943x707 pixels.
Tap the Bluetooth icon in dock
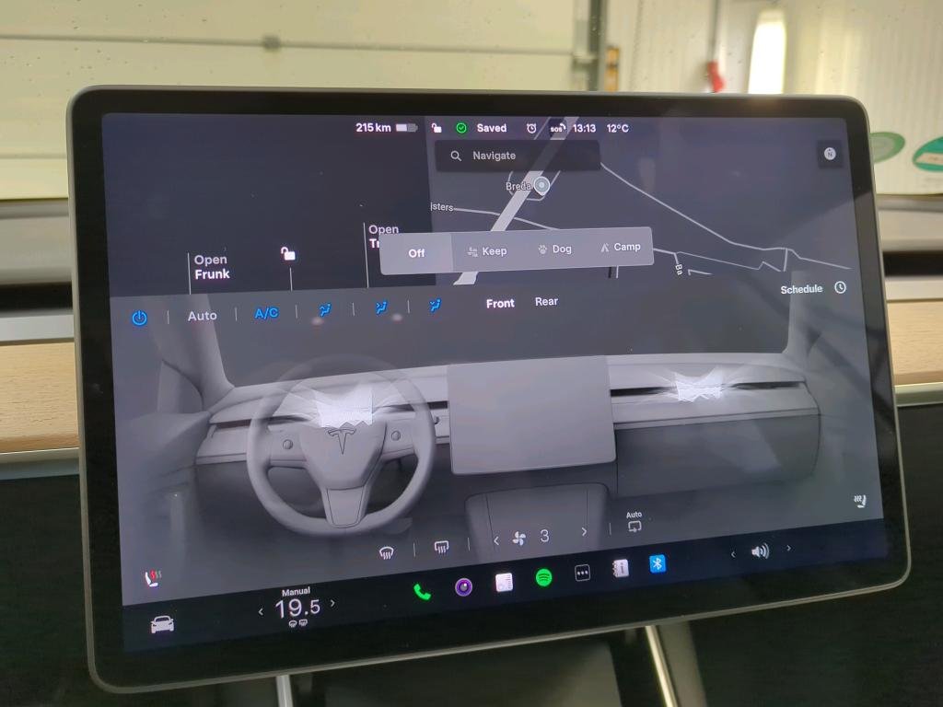(x=658, y=563)
